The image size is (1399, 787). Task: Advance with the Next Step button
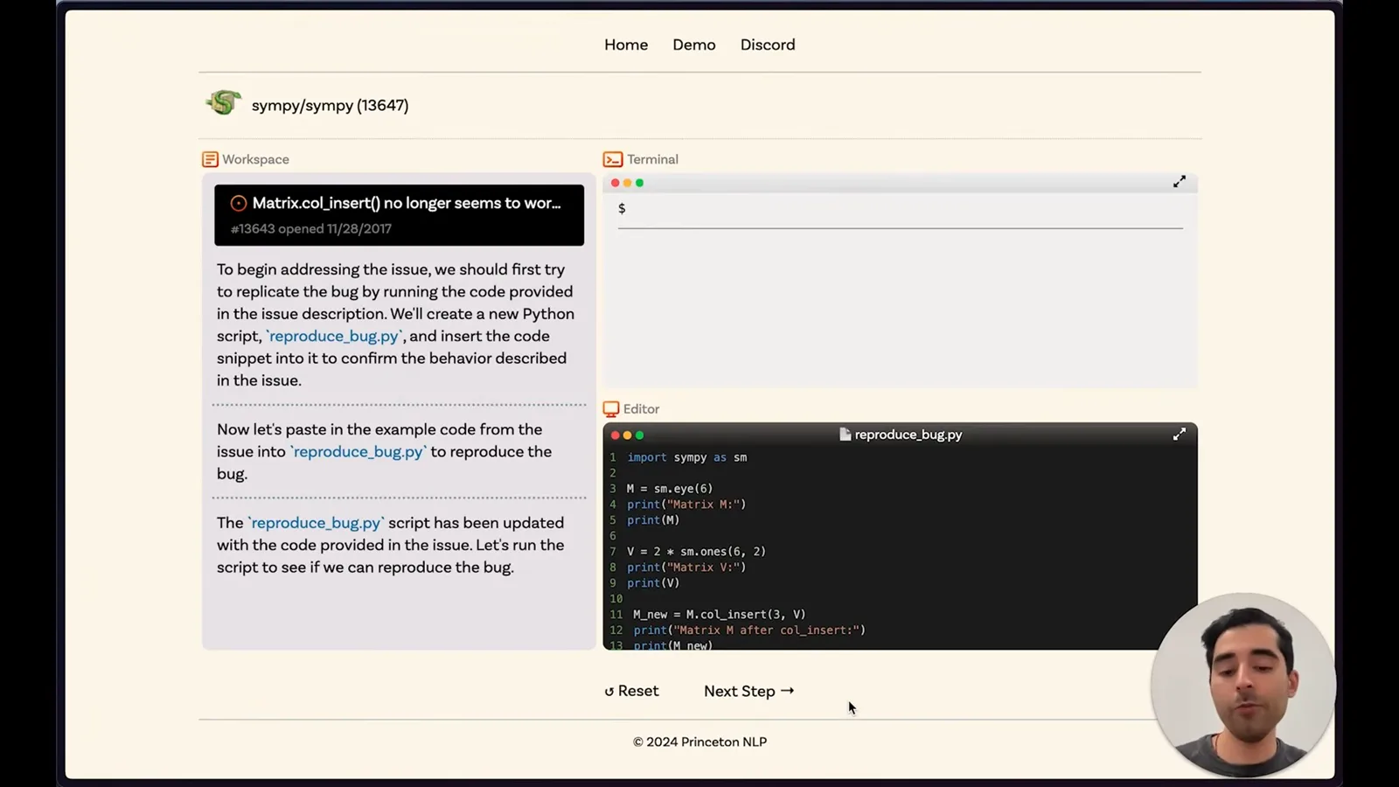coord(749,691)
